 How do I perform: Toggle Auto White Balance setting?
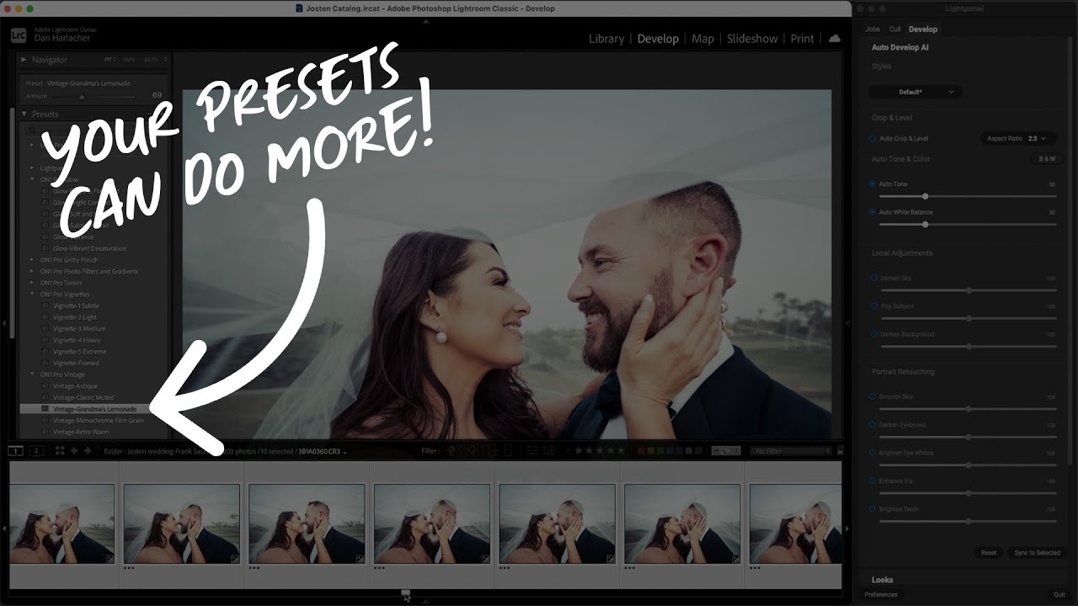(x=873, y=212)
